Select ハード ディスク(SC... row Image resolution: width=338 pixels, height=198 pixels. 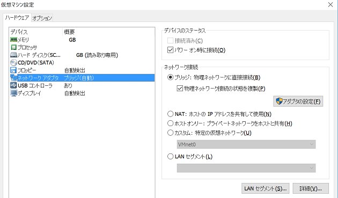82,55
